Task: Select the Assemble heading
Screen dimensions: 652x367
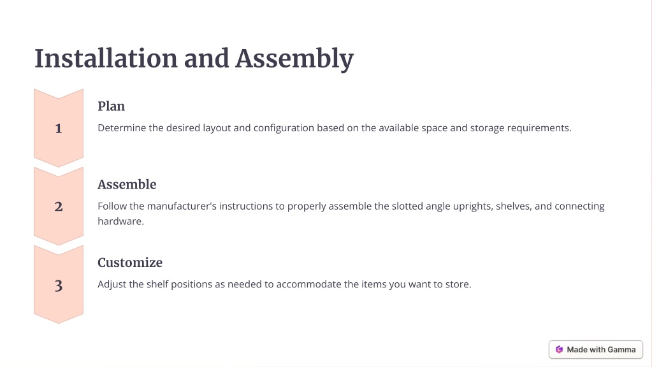Action: (127, 184)
